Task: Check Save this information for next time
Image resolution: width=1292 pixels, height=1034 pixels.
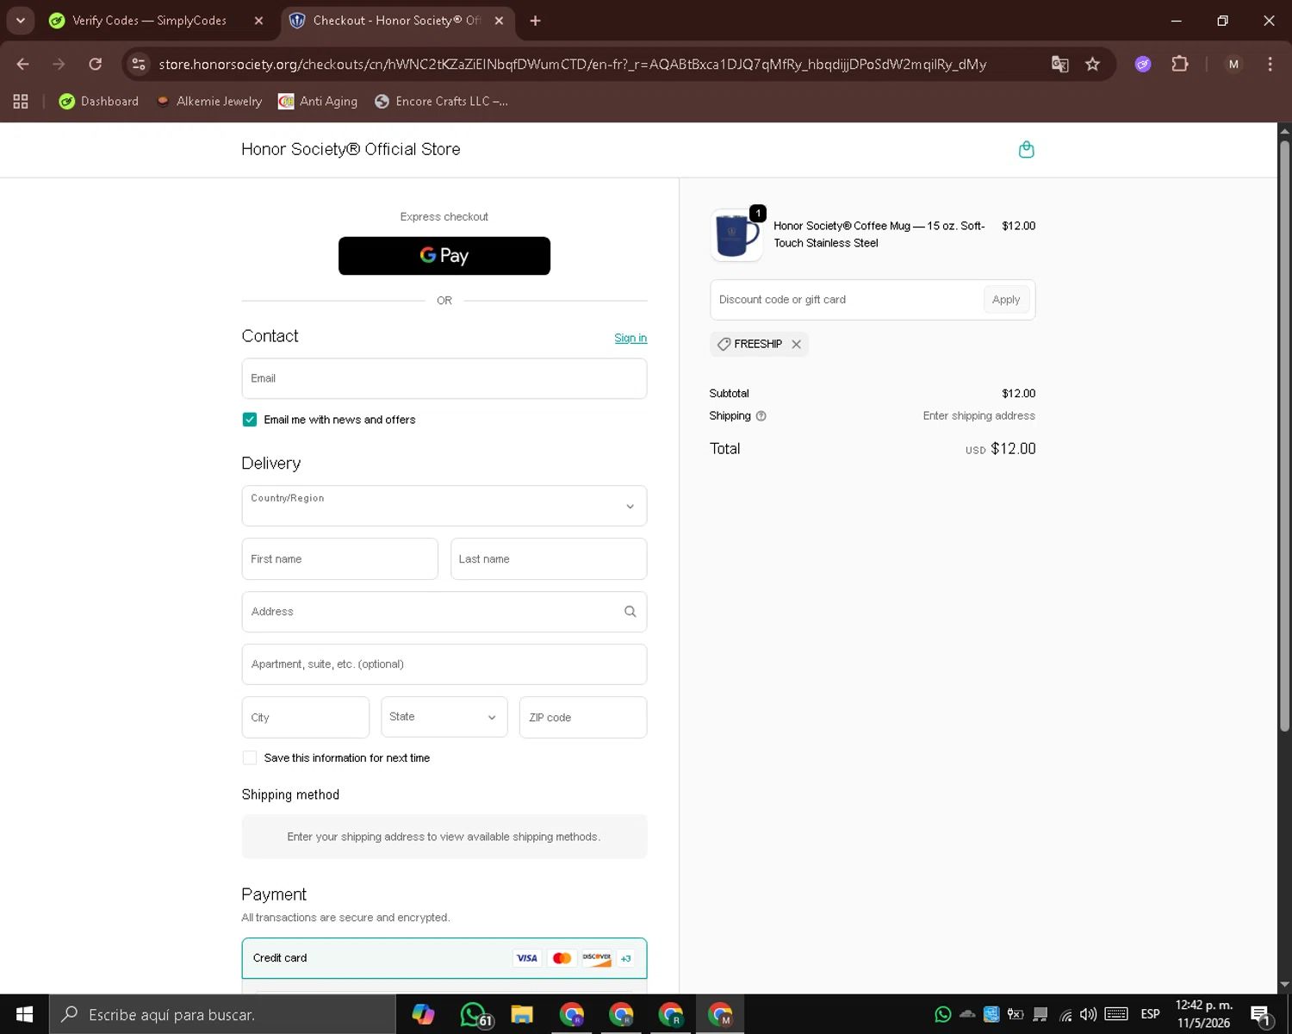Action: 250,758
